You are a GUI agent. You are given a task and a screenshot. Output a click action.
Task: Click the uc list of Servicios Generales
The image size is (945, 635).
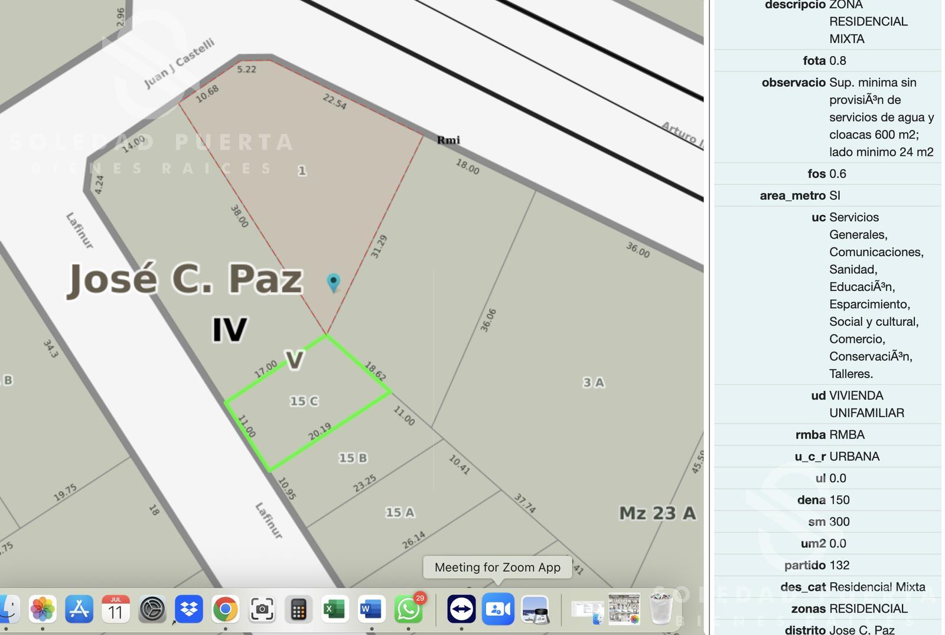pyautogui.click(x=876, y=296)
